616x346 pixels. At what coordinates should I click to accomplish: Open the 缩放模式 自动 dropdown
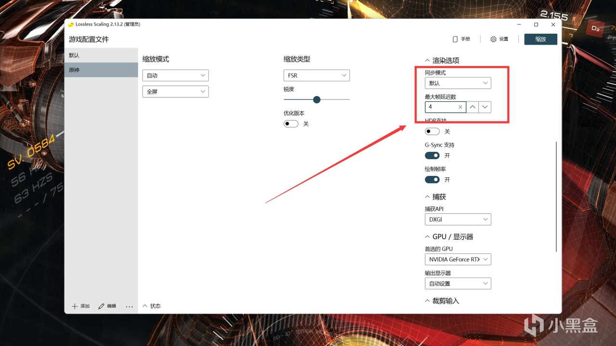point(175,75)
